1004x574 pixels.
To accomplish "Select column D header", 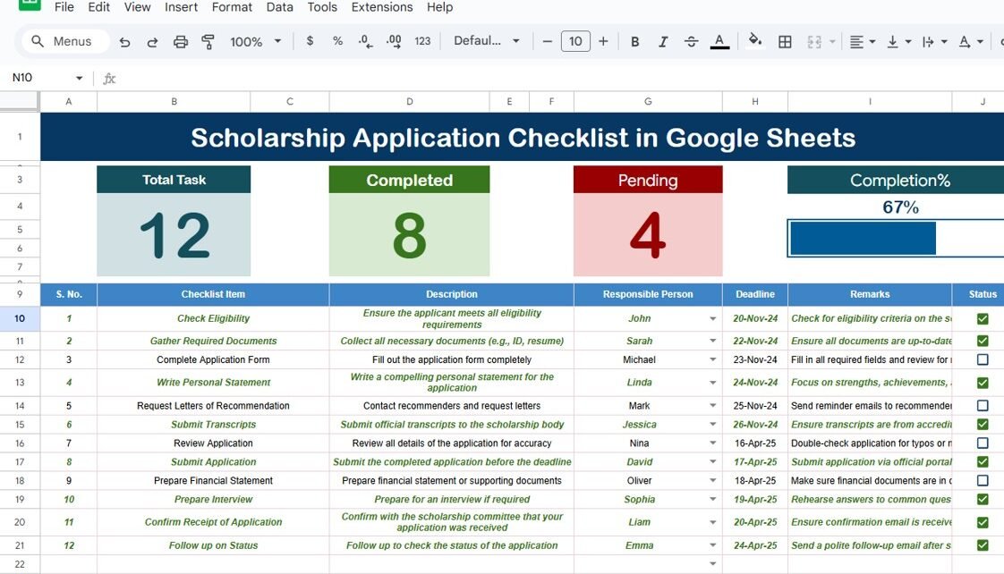I will coord(409,101).
